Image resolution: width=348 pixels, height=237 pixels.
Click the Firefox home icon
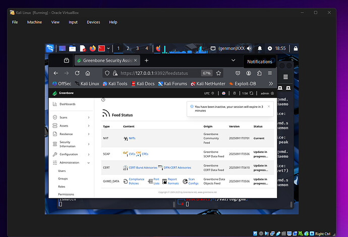pyautogui.click(x=87, y=73)
